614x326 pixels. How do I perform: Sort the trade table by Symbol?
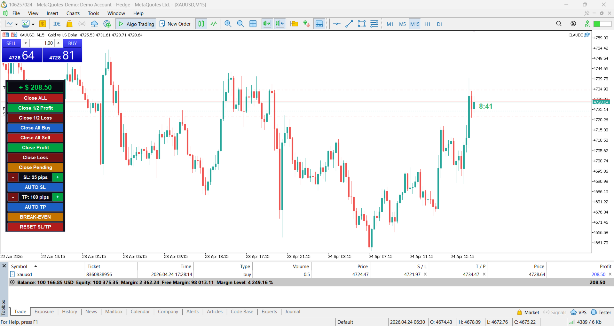[x=19, y=266]
